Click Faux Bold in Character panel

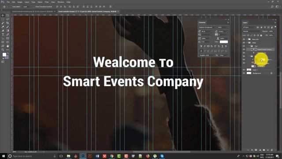tap(201, 46)
